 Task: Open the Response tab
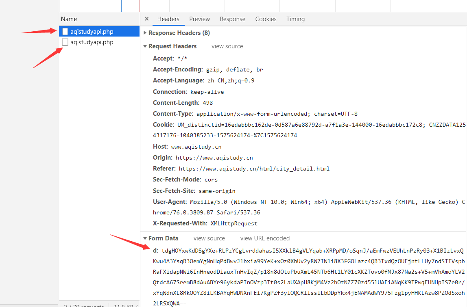coord(232,19)
